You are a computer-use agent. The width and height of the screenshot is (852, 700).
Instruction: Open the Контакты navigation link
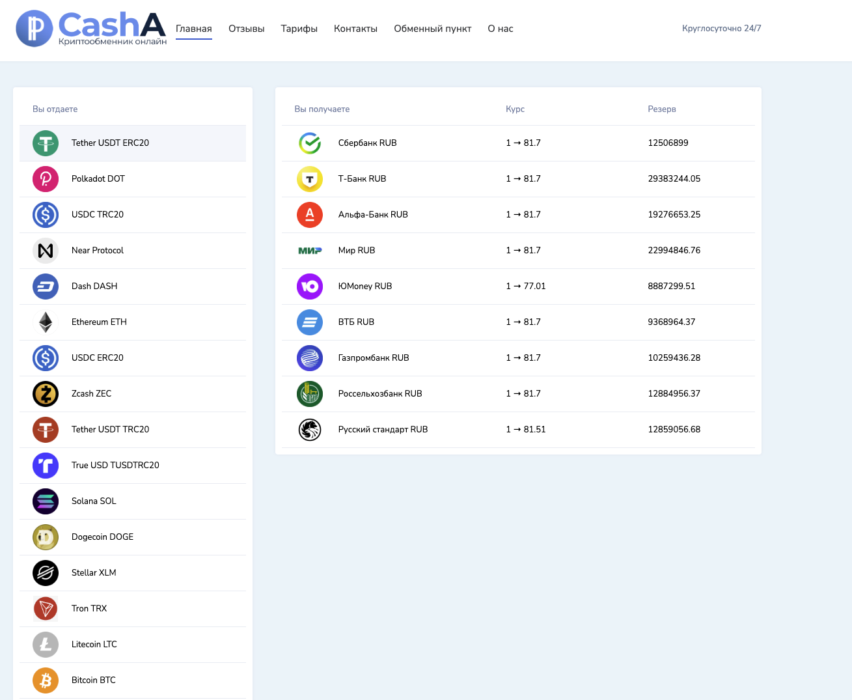[355, 29]
